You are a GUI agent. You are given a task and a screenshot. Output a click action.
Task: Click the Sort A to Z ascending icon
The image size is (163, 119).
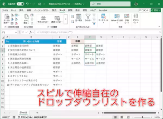tap(73, 16)
